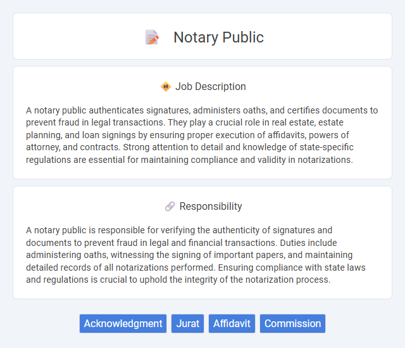Click the chain link icon next to Responsibility
Viewport: 405px width, 348px height.
point(170,207)
